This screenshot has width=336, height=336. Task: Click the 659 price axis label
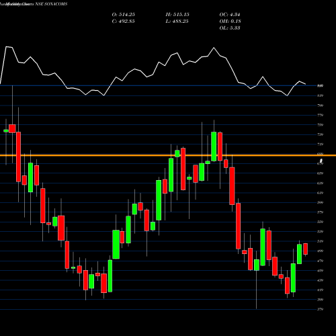tap(321, 173)
